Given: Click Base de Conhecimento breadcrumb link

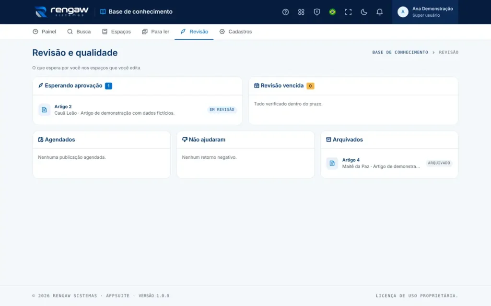Looking at the screenshot, I should coord(400,52).
